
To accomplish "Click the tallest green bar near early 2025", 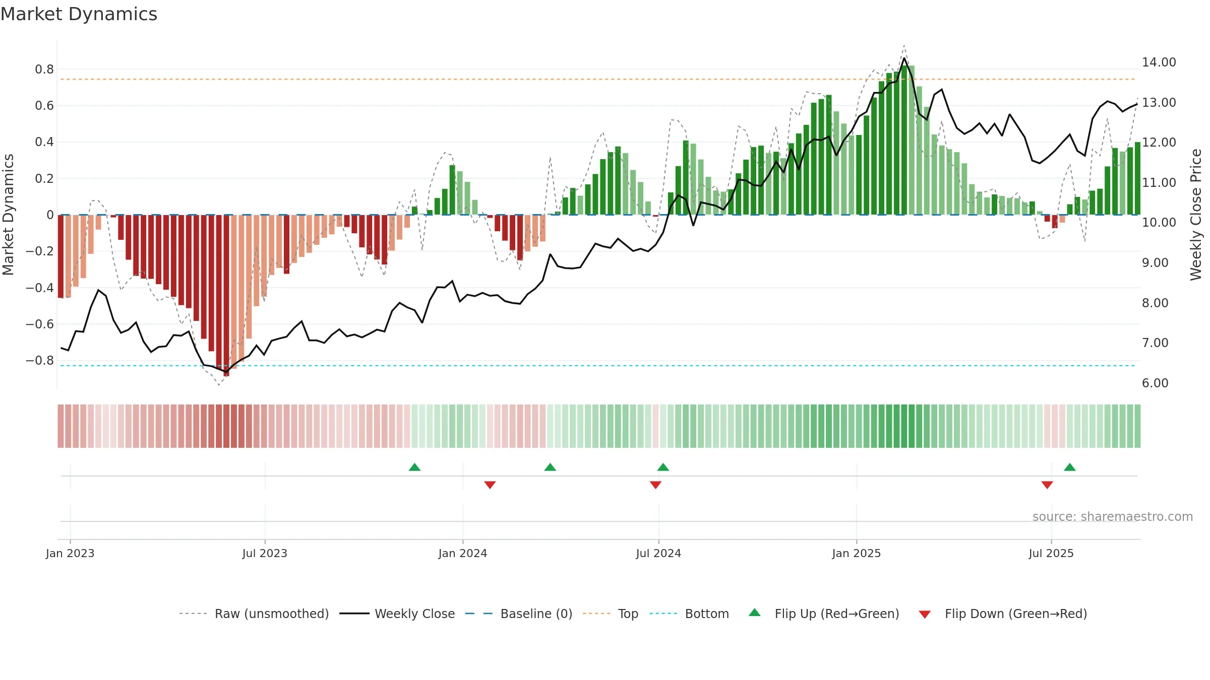I will pyautogui.click(x=904, y=140).
